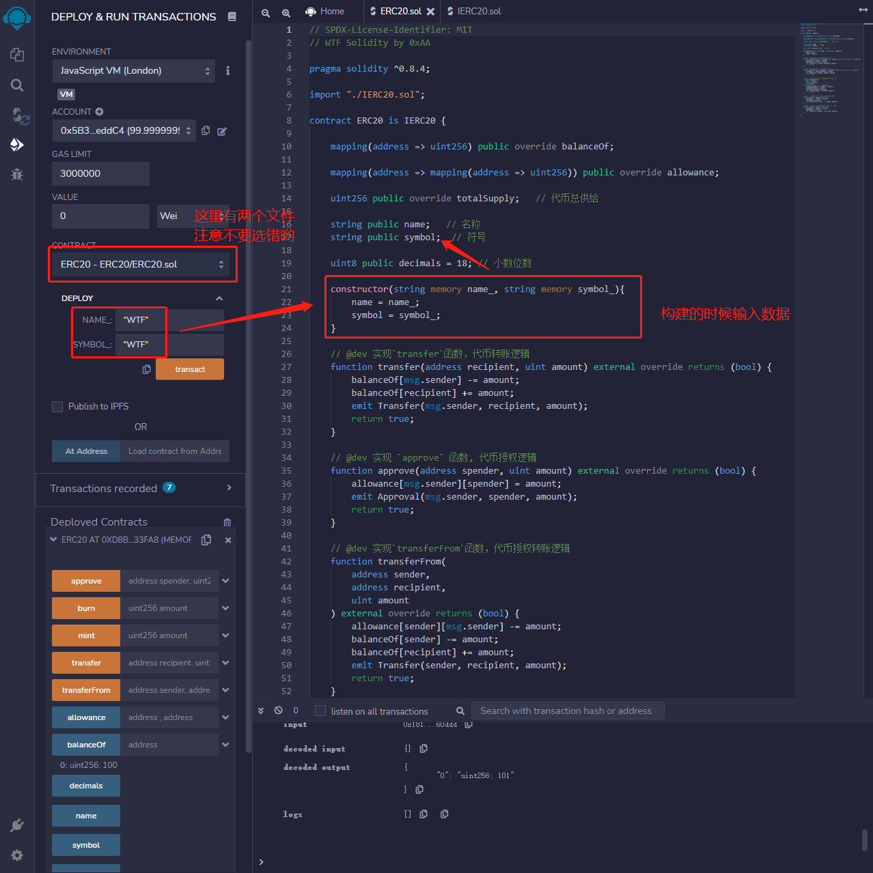Toggle listen on all transactions
The width and height of the screenshot is (873, 873).
320,711
